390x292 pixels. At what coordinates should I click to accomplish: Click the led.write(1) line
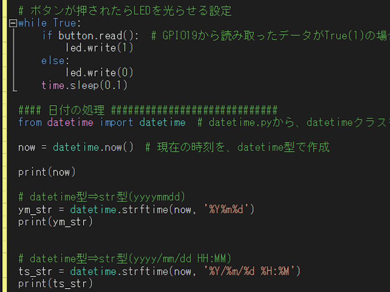pyautogui.click(x=99, y=48)
